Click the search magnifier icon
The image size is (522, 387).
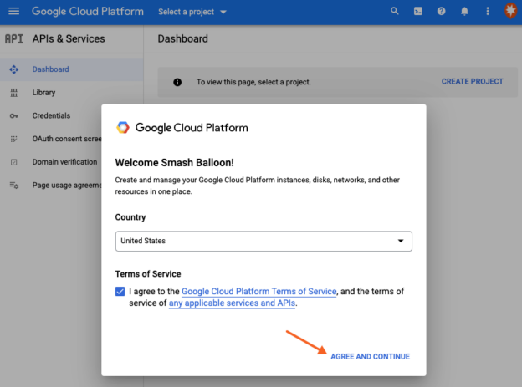tap(395, 12)
